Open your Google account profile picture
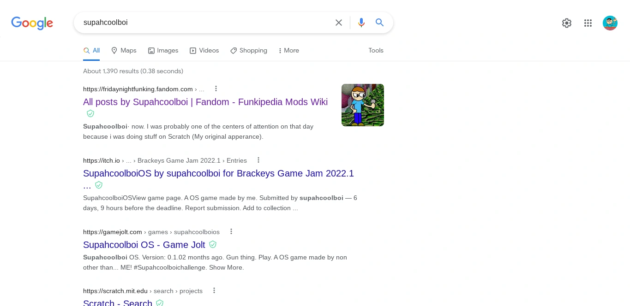This screenshot has height=306, width=630. pos(610,23)
